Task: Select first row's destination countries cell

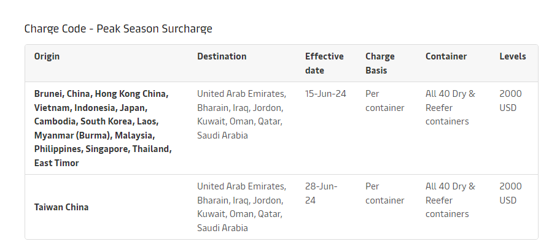Action: click(x=242, y=115)
